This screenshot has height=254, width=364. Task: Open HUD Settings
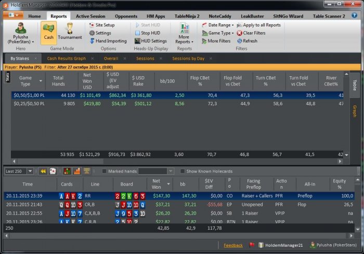tap(151, 41)
